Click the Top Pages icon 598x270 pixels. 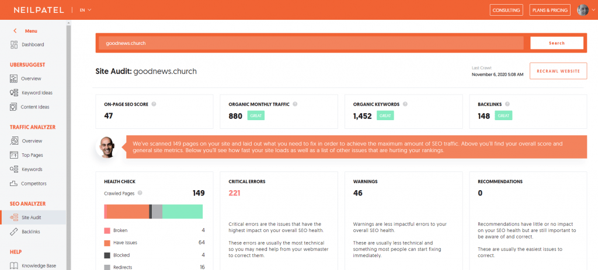click(x=14, y=155)
